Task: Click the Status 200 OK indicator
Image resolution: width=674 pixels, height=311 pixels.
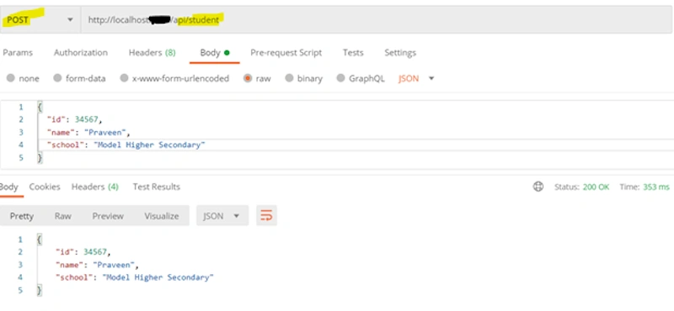Action: click(582, 187)
